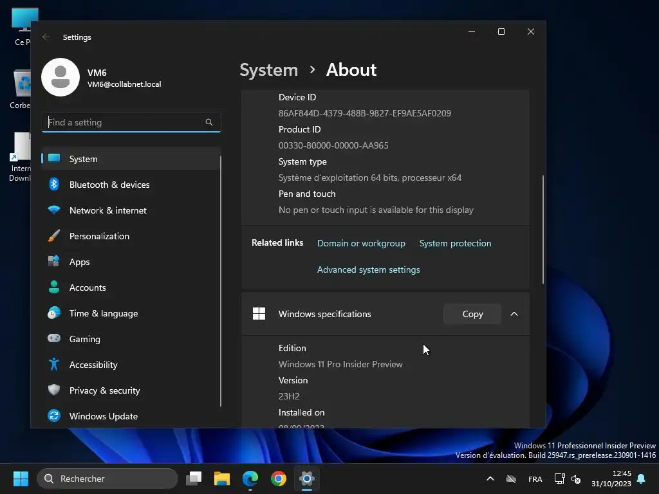The height and width of the screenshot is (494, 659).
Task: Go to Network & internet settings
Action: [x=131, y=210]
